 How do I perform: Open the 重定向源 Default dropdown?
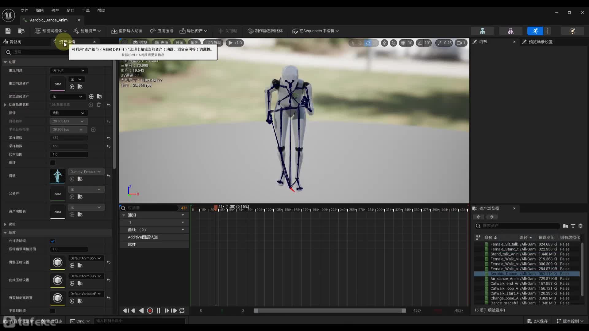coord(69,70)
